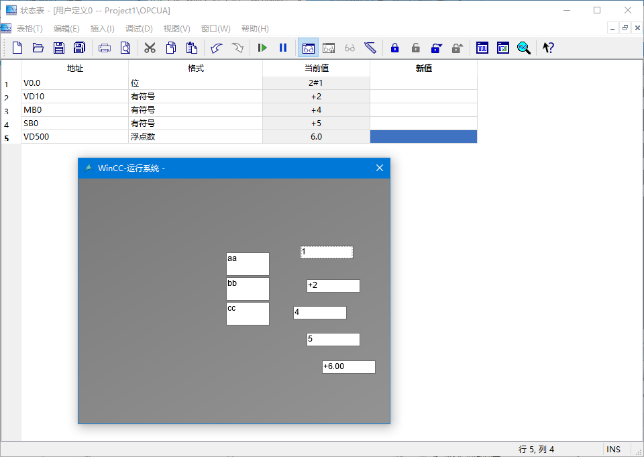This screenshot has height=457, width=644.
Task: Click the Save All stacked floppy disk icon
Action: 79,48
